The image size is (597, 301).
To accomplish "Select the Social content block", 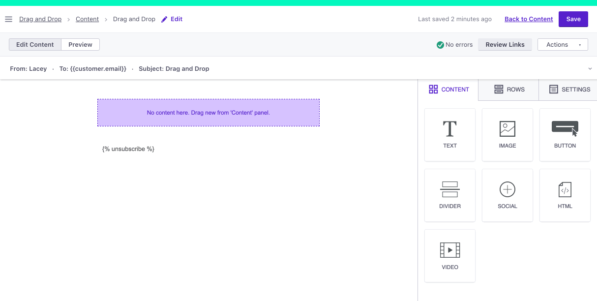I will click(x=507, y=195).
